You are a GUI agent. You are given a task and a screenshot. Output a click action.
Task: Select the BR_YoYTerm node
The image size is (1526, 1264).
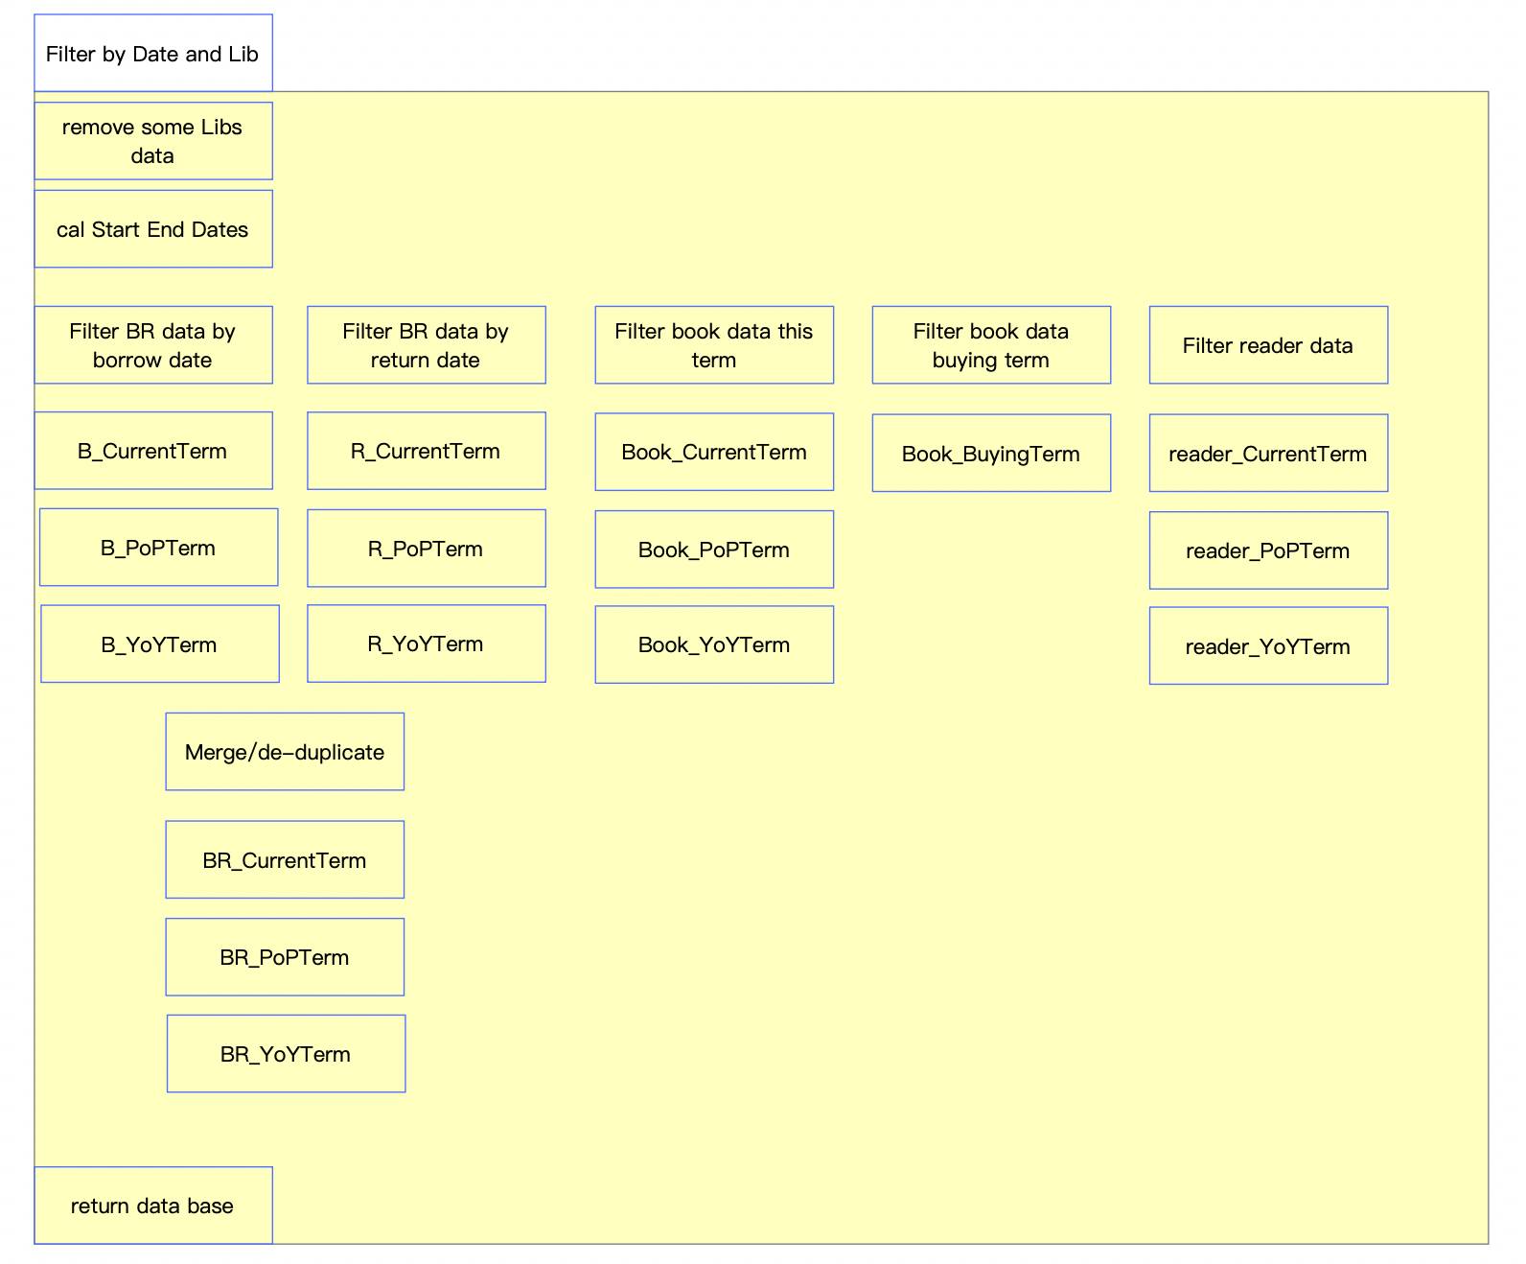click(286, 1054)
